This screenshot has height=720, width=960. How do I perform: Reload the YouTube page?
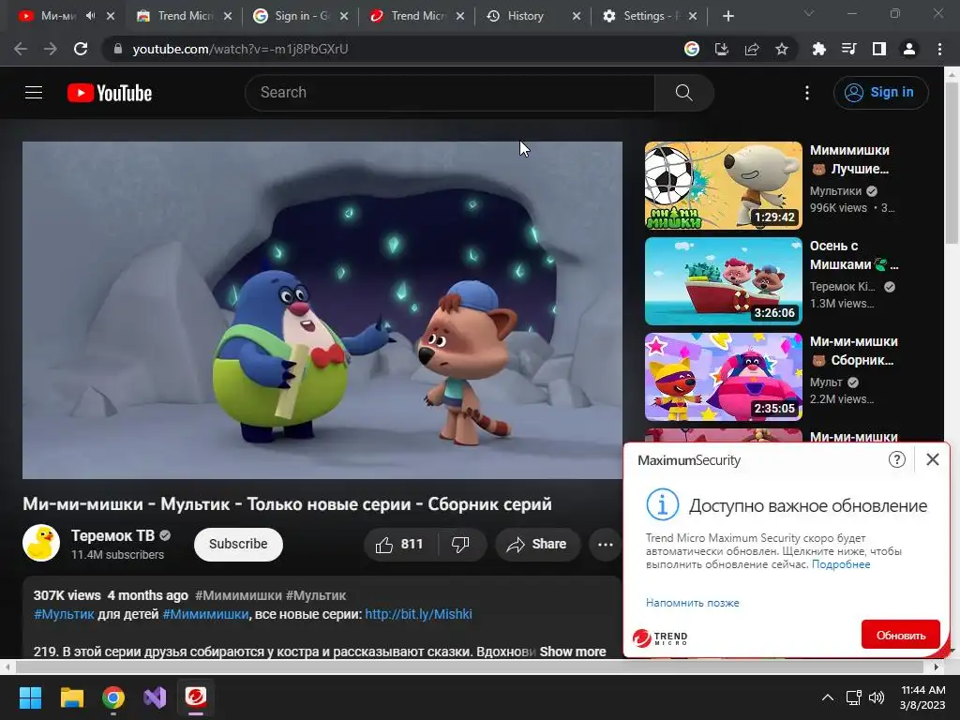(x=81, y=49)
